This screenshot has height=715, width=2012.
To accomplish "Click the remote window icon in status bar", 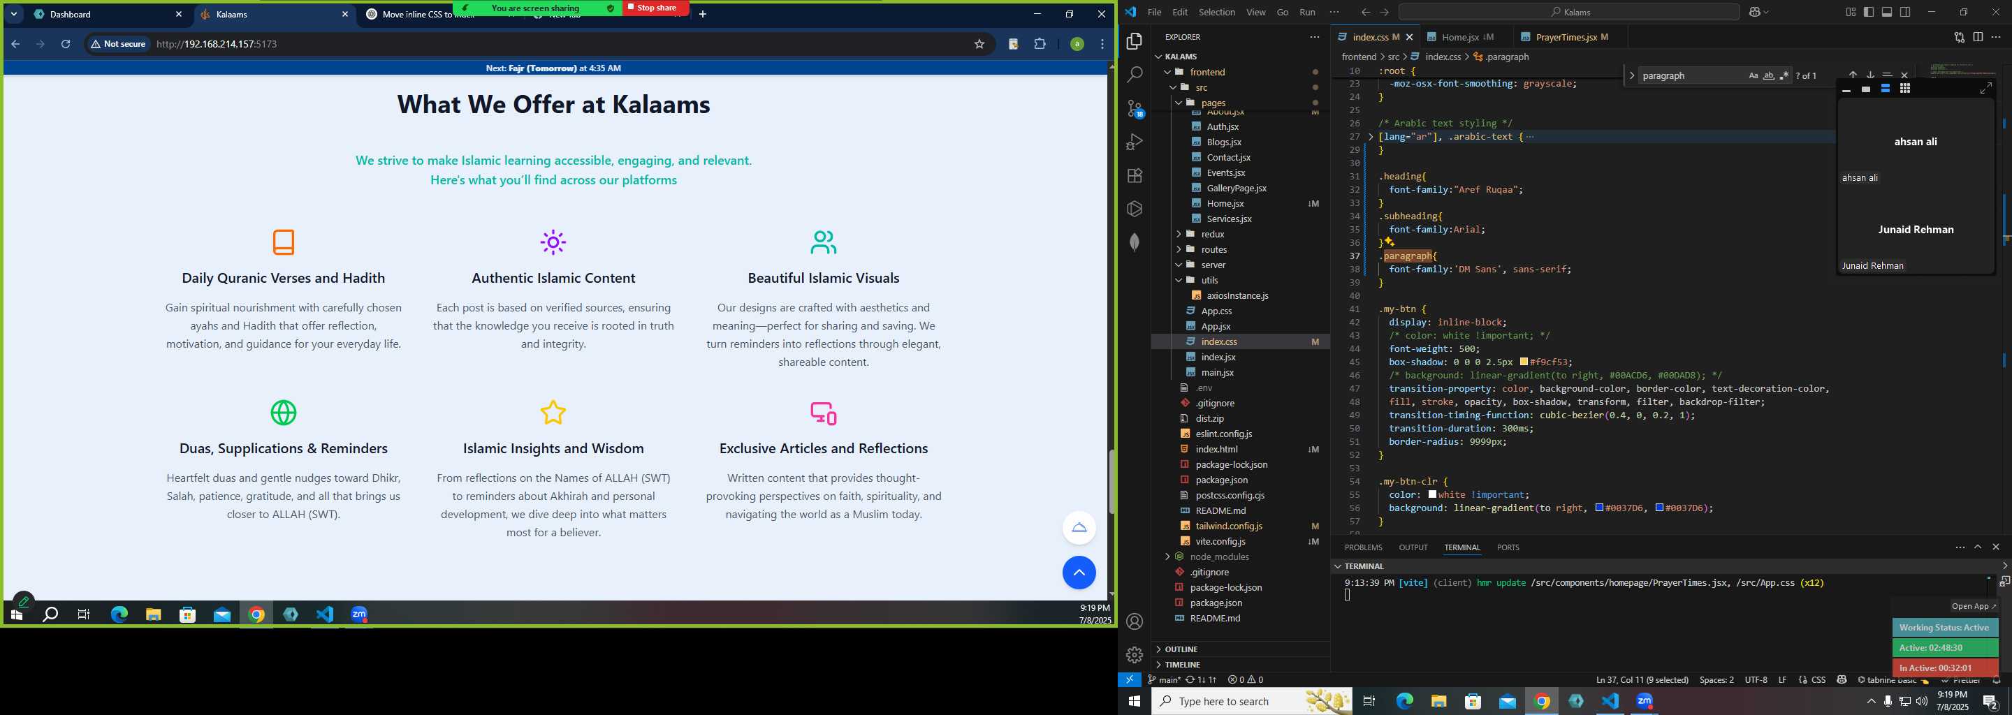I will tap(1130, 680).
